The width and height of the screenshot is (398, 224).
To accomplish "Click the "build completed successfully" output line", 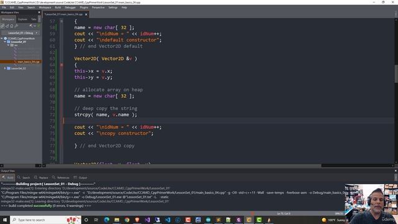I will coord(46,206).
